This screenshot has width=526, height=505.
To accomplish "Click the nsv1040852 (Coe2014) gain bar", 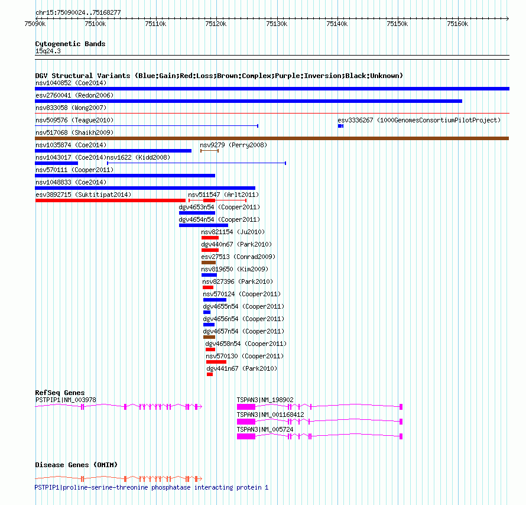I will (272, 89).
